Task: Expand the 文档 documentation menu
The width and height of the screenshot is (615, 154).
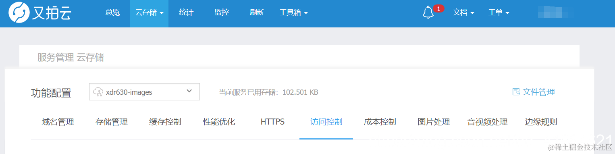Action: pos(463,12)
